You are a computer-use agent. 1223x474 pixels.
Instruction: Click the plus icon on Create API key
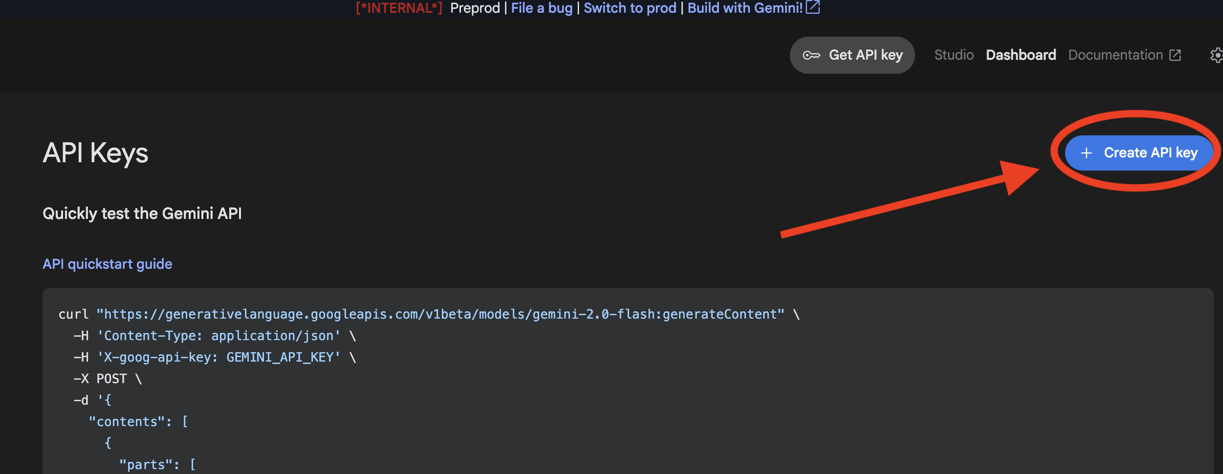[1086, 152]
